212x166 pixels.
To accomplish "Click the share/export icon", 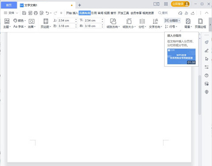I will (x=193, y=13).
